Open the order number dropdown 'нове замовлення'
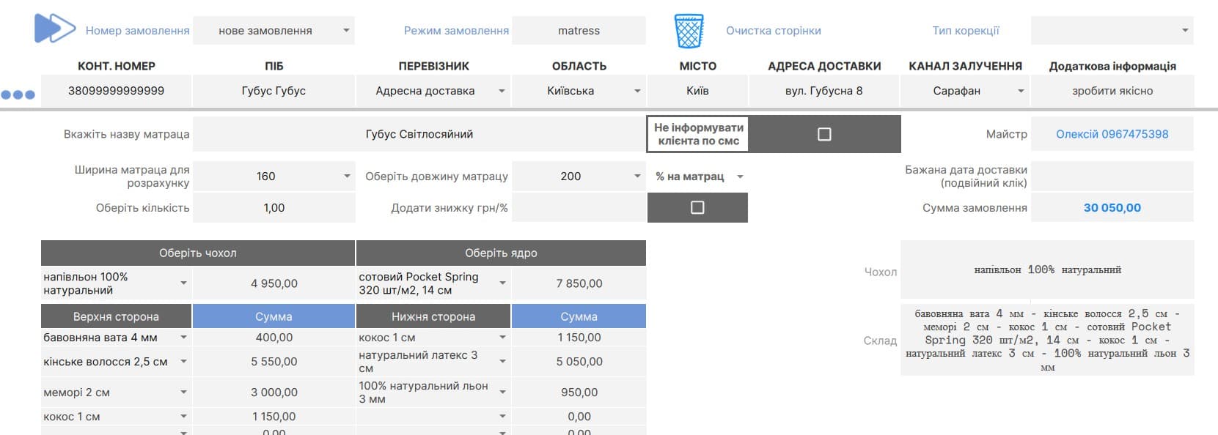Image resolution: width=1218 pixels, height=435 pixels. [347, 31]
